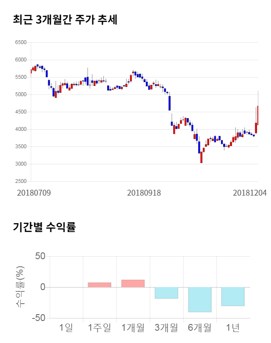Select the 3개월 blue negative bar
Viewport: 271px width, 343px height.
tap(166, 293)
